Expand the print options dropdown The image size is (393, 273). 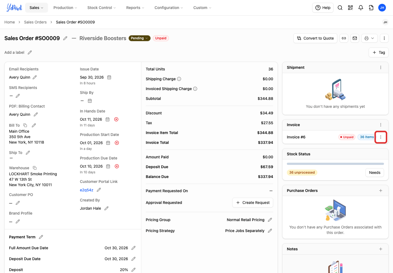(x=370, y=38)
